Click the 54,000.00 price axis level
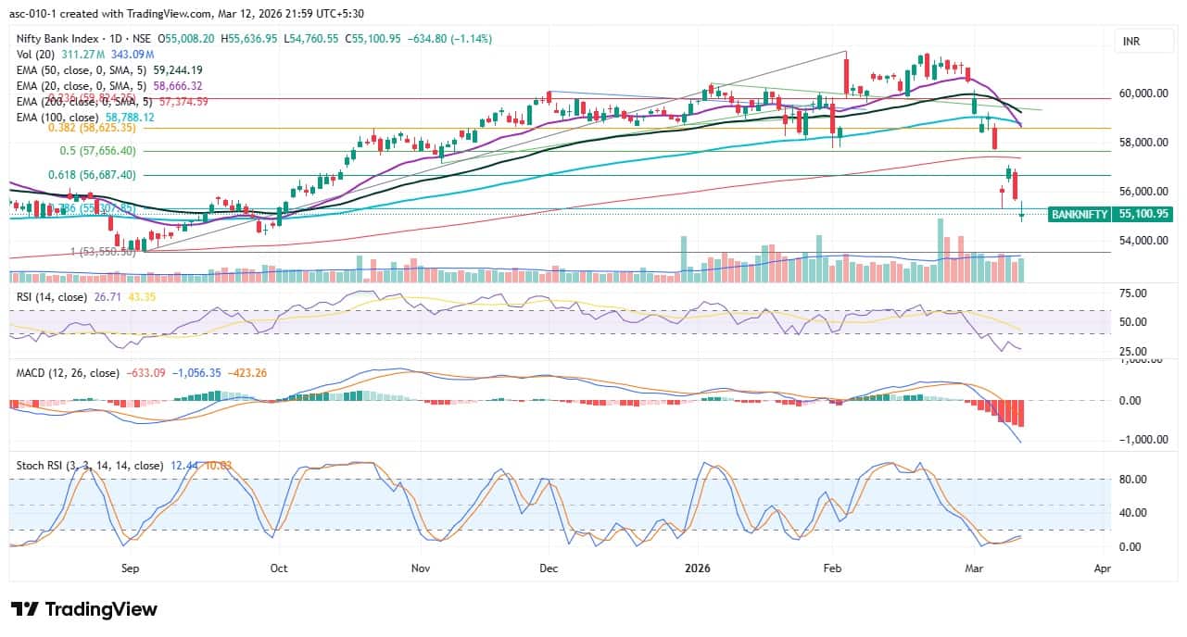The height and width of the screenshot is (637, 1187). click(1143, 241)
